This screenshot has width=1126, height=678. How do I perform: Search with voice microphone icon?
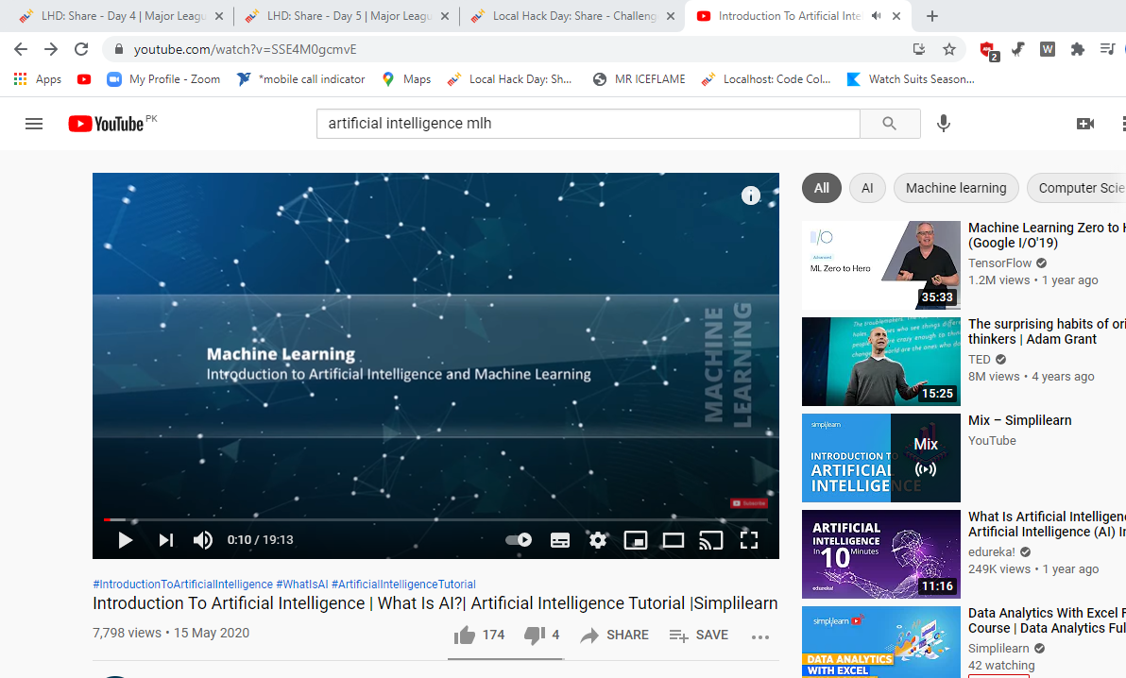click(x=944, y=124)
